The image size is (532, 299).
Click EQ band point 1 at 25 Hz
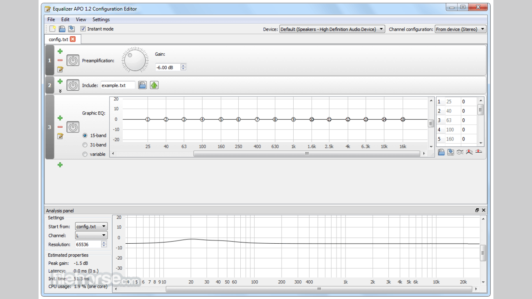[148, 120]
